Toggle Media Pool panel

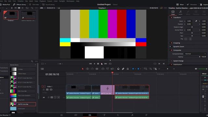[x=5, y=5]
